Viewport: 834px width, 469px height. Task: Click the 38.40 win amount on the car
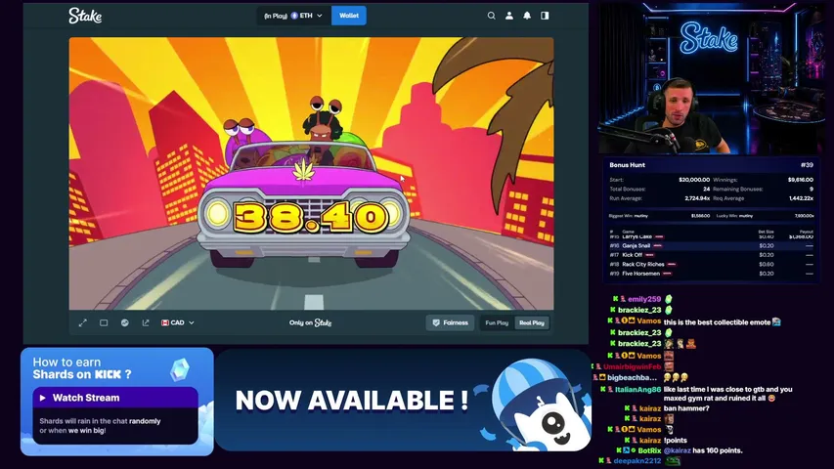(x=311, y=218)
